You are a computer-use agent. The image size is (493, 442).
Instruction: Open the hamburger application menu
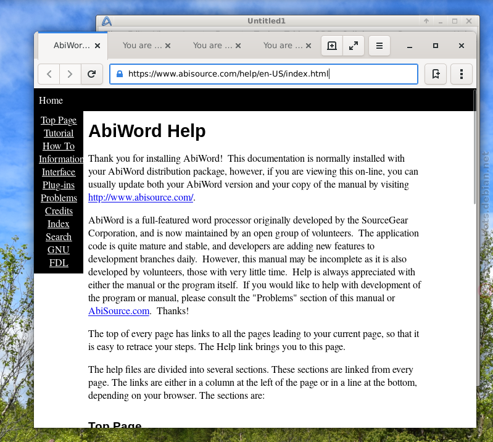point(379,46)
